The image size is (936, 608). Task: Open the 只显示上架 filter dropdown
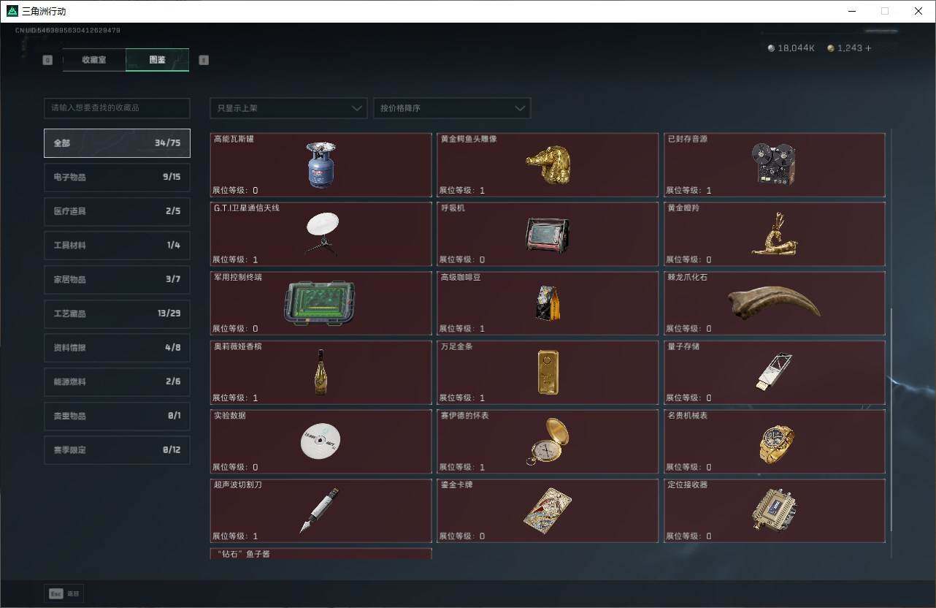pyautogui.click(x=288, y=108)
